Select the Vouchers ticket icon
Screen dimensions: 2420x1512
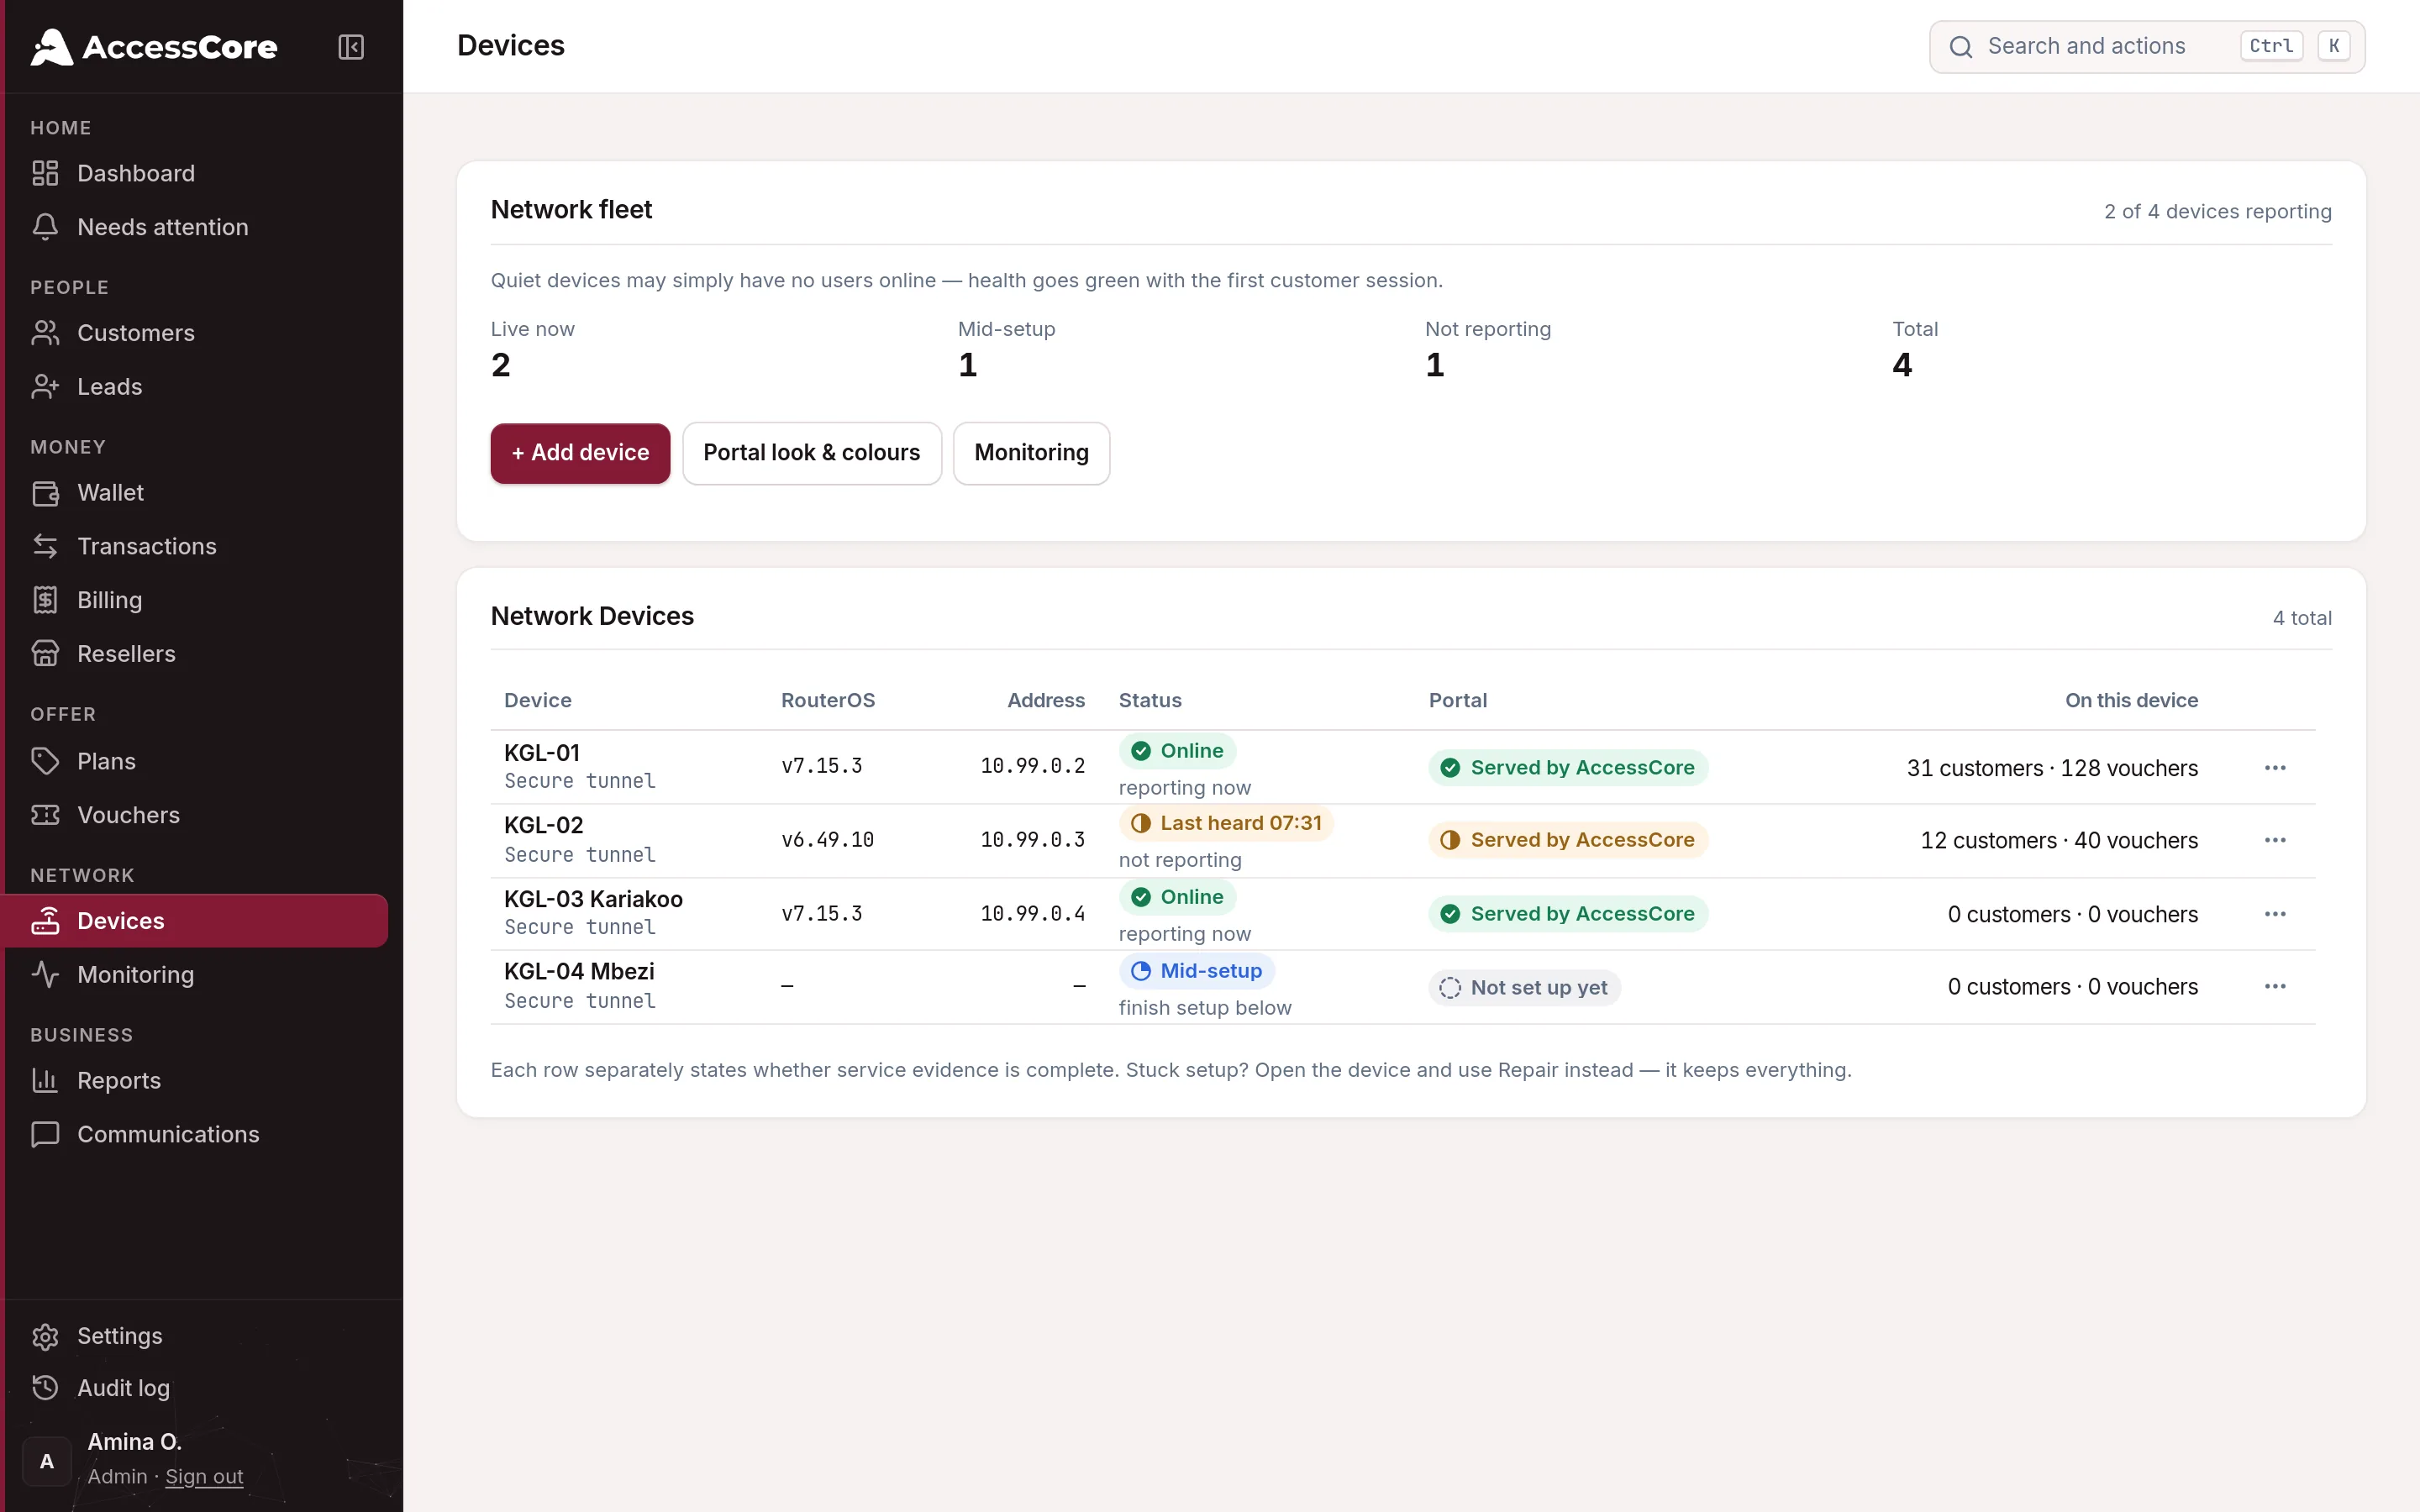[x=45, y=815]
